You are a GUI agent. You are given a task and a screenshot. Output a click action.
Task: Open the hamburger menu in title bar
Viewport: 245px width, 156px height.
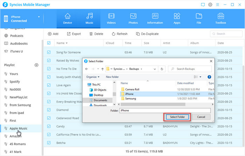[x=217, y=5]
